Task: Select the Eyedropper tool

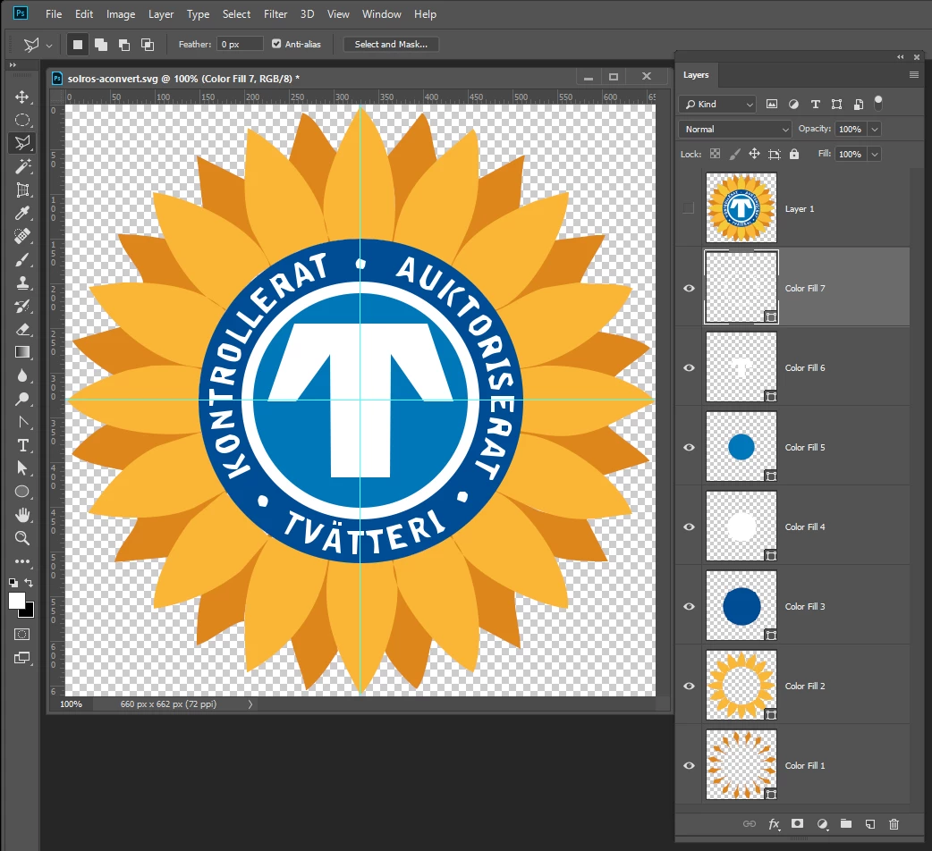Action: click(x=22, y=213)
